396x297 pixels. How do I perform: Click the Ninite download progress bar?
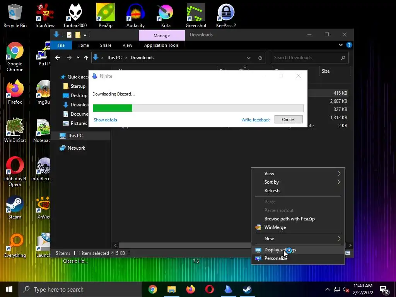pyautogui.click(x=198, y=108)
